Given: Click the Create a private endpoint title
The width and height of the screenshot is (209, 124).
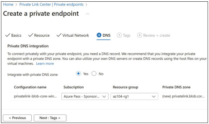Looking at the screenshot, I should pyautogui.click(x=41, y=14).
